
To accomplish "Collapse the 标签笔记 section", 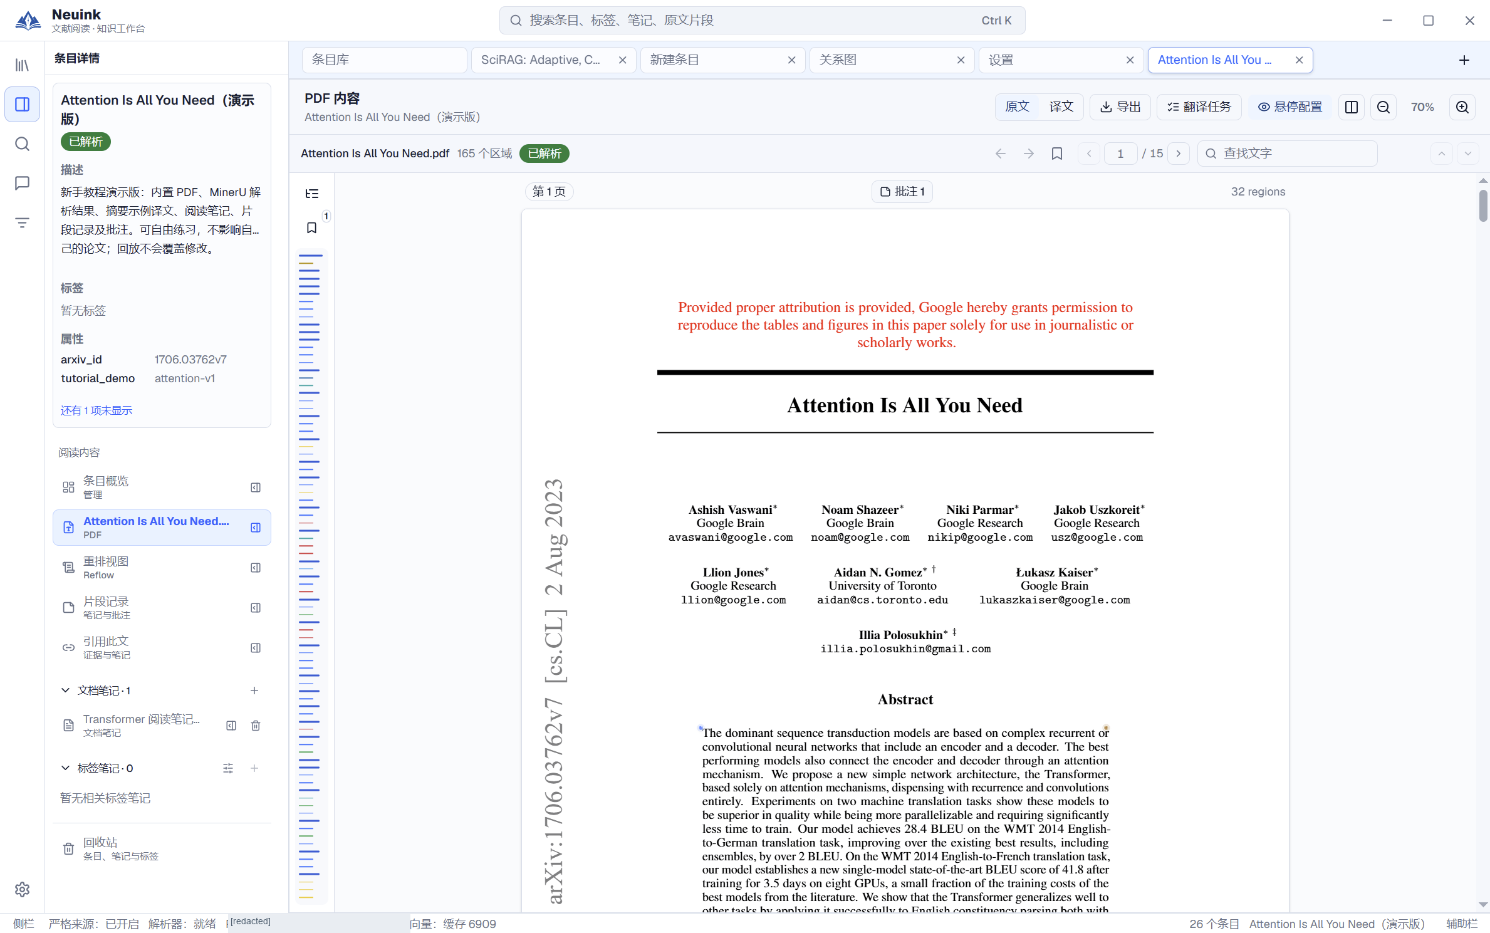I will [x=65, y=768].
